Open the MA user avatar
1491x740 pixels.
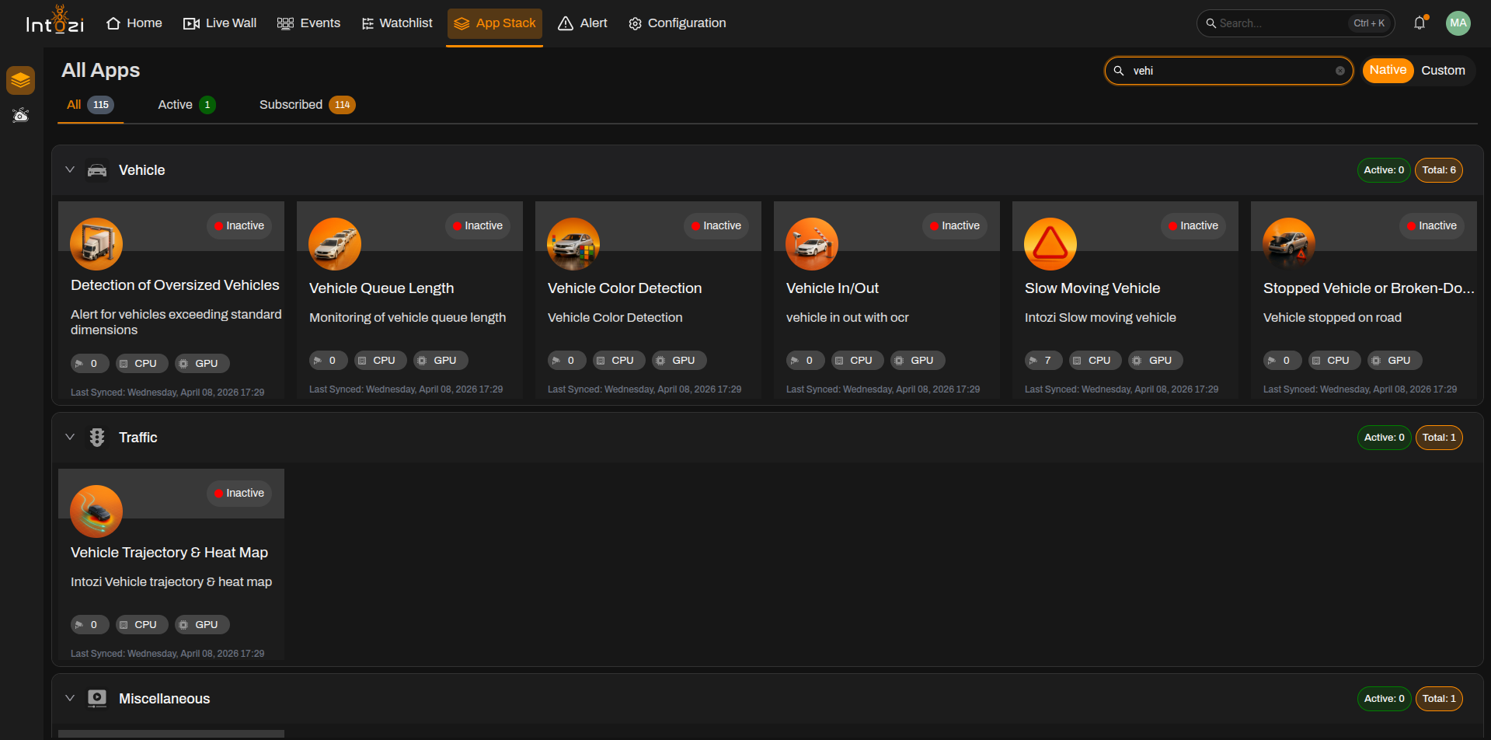click(x=1458, y=23)
